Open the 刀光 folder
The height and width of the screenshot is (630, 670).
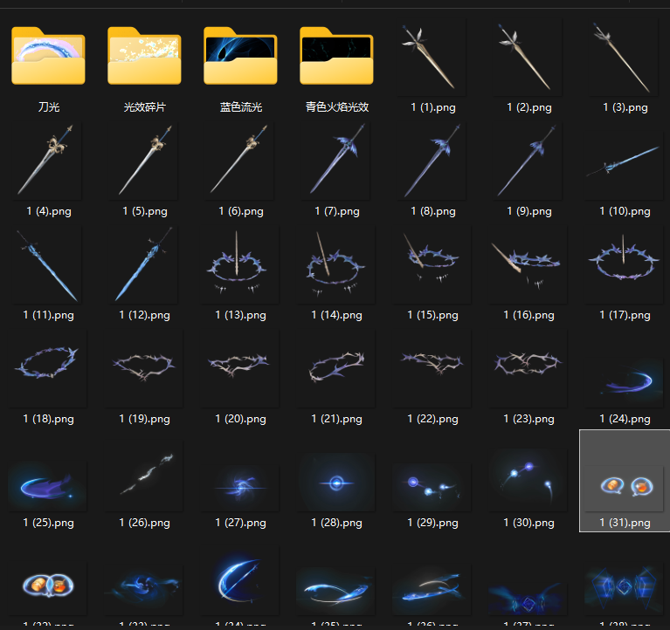tap(49, 57)
